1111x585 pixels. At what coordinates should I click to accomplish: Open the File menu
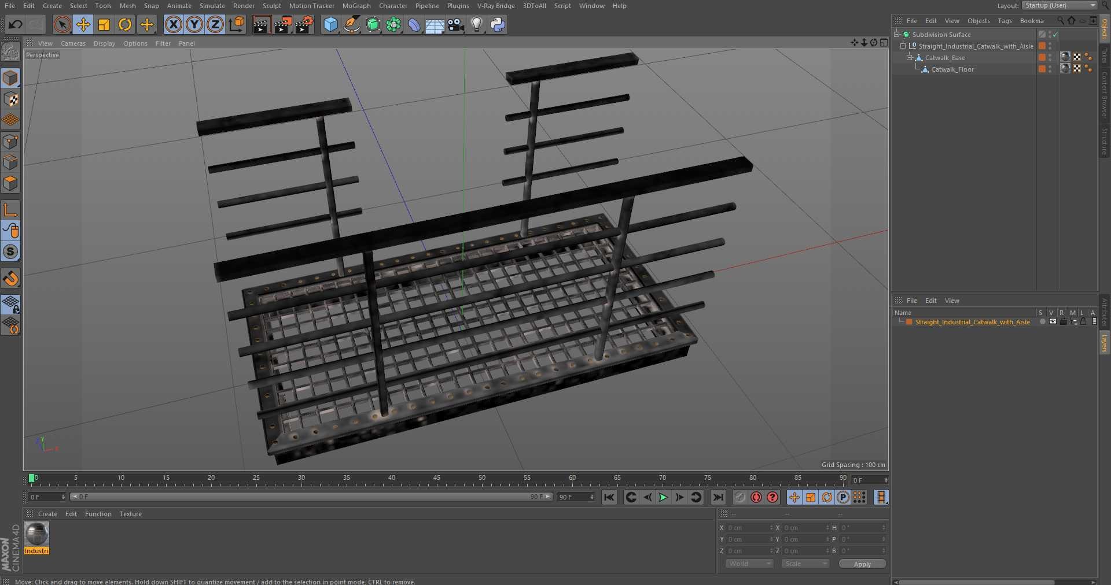(x=10, y=6)
